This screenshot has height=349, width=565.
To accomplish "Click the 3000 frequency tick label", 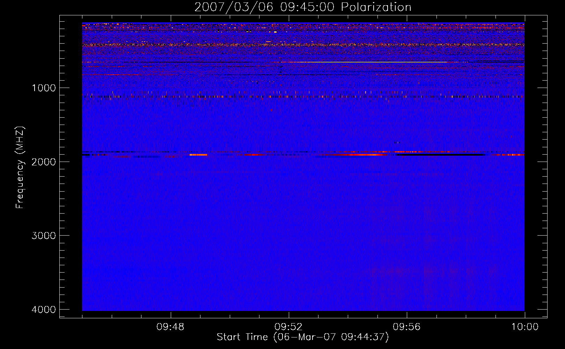I will click(44, 236).
